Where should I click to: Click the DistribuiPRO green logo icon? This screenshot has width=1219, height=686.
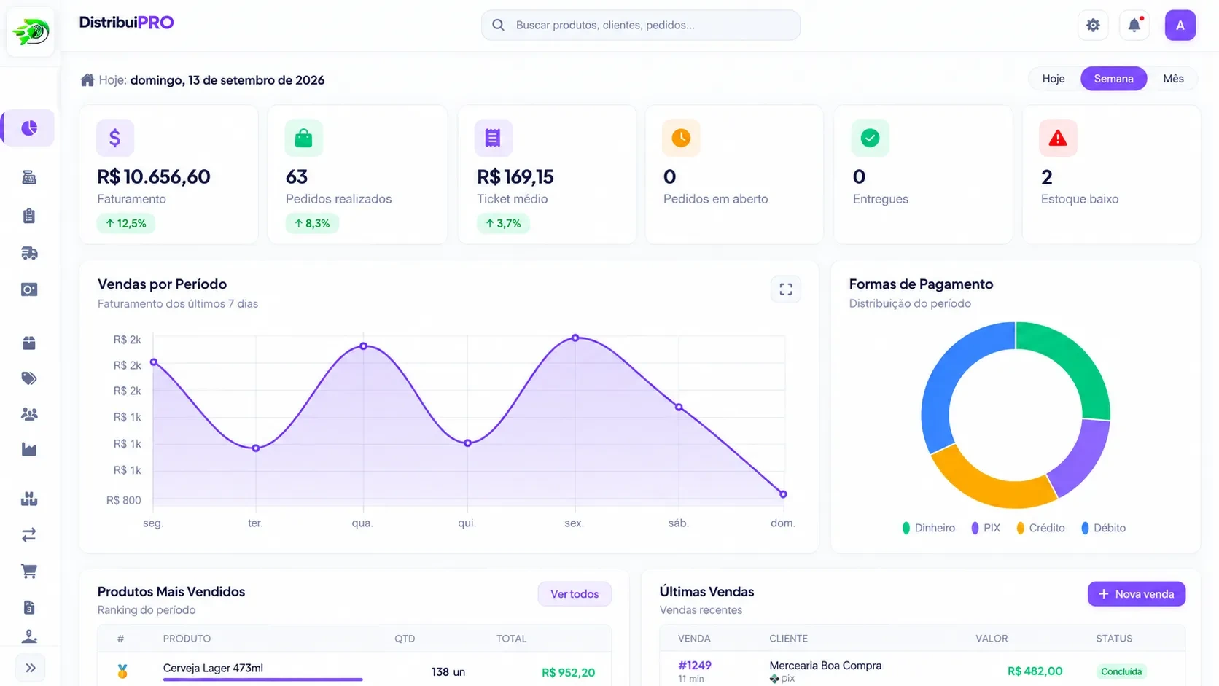[31, 31]
